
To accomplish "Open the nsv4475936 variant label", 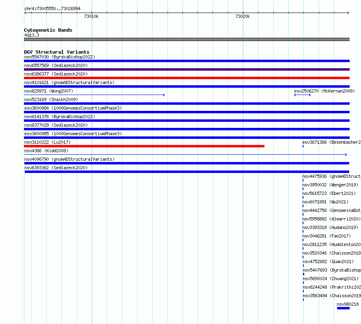I will [331, 176].
